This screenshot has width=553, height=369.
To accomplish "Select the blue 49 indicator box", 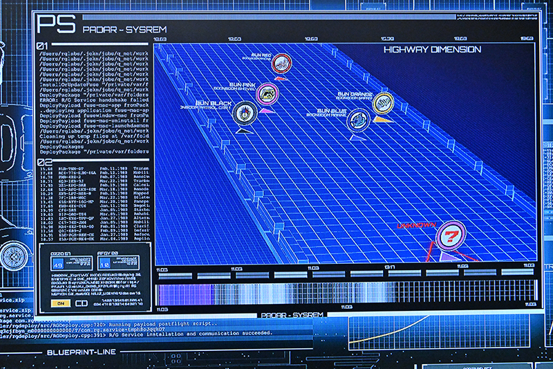I will (x=57, y=263).
